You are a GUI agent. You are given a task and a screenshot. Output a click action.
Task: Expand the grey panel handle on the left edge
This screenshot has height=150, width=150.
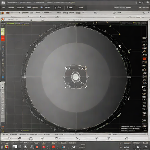(3, 102)
